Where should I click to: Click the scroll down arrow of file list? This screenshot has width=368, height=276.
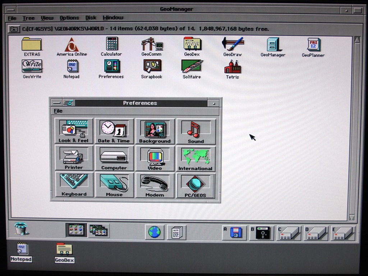point(352,217)
